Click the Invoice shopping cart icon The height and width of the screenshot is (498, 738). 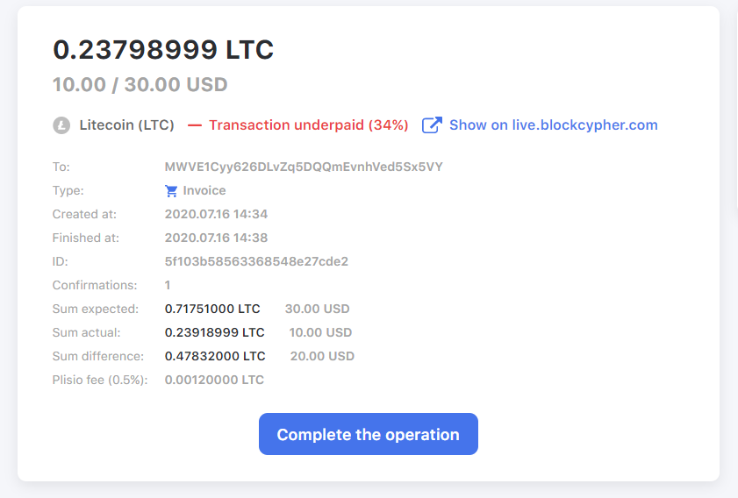coord(171,190)
